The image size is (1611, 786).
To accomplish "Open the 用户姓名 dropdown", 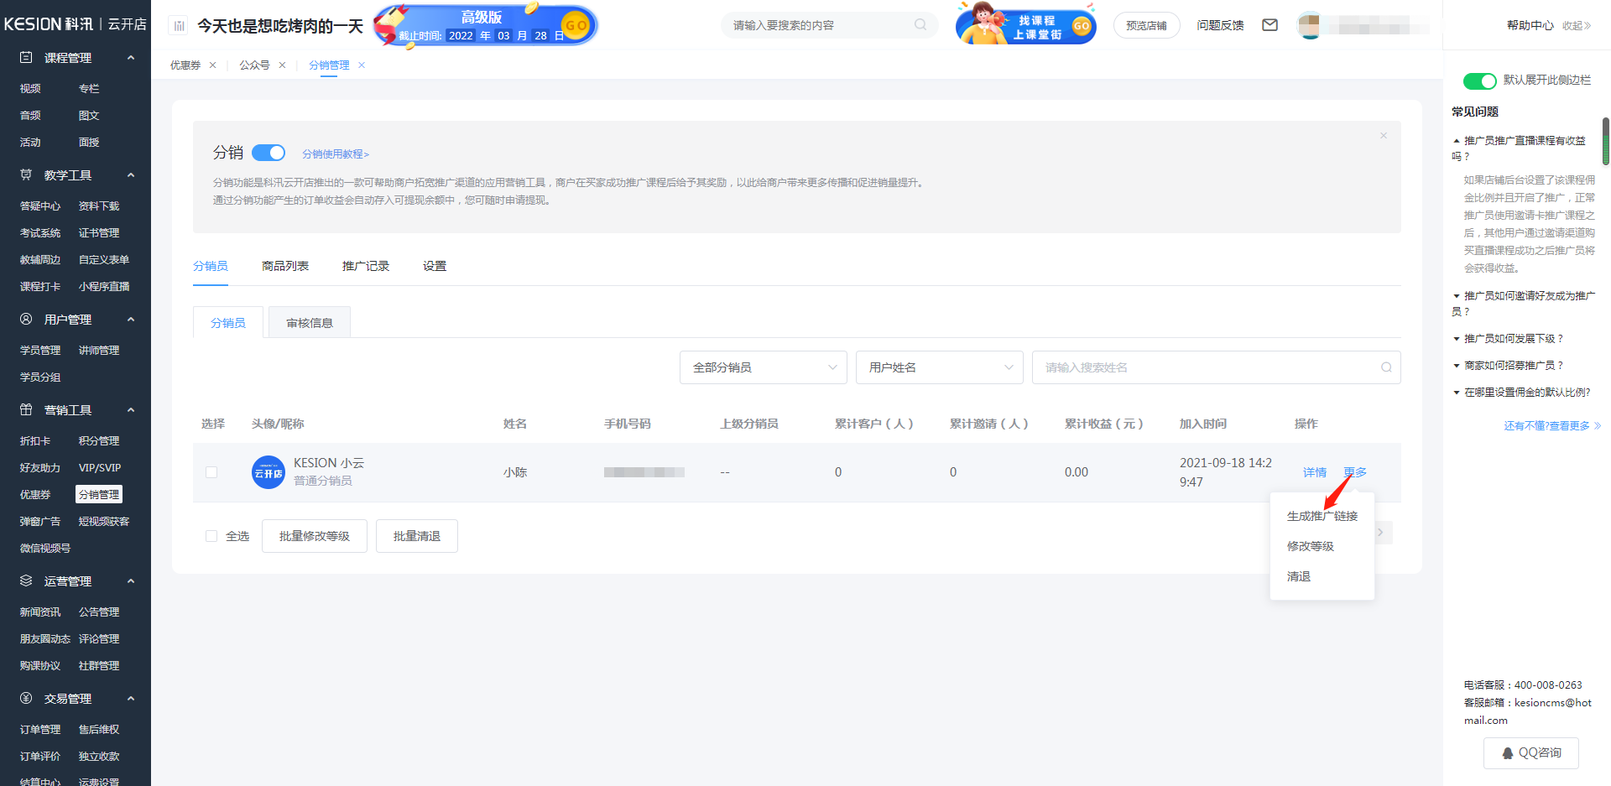I will point(940,367).
